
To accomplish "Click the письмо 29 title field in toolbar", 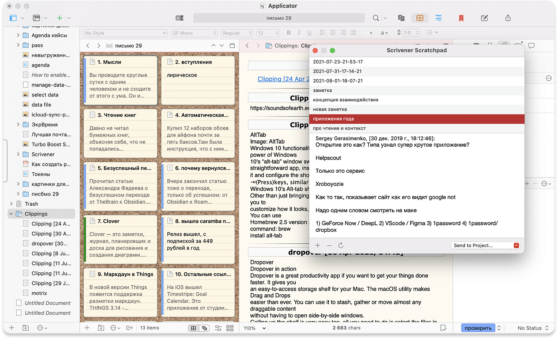I will pyautogui.click(x=279, y=18).
